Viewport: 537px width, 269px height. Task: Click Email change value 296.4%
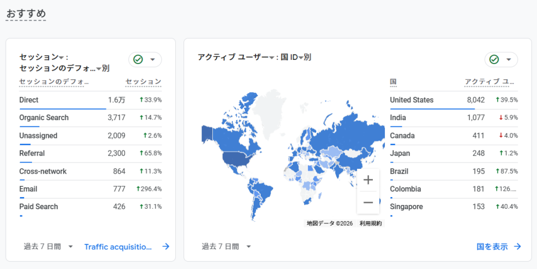[x=149, y=189]
